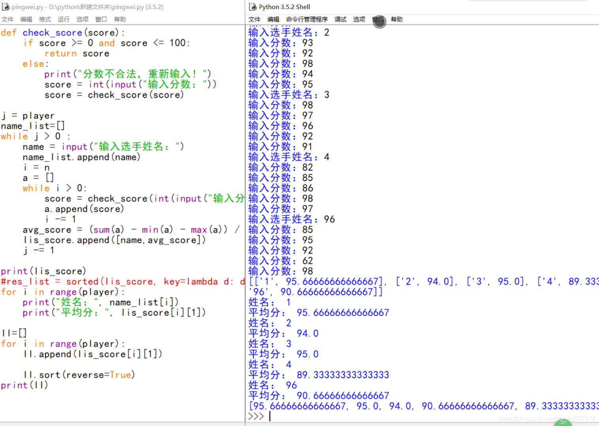Open 文件 menu in pingwei.py editor window
Image resolution: width=599 pixels, height=426 pixels.
point(7,19)
